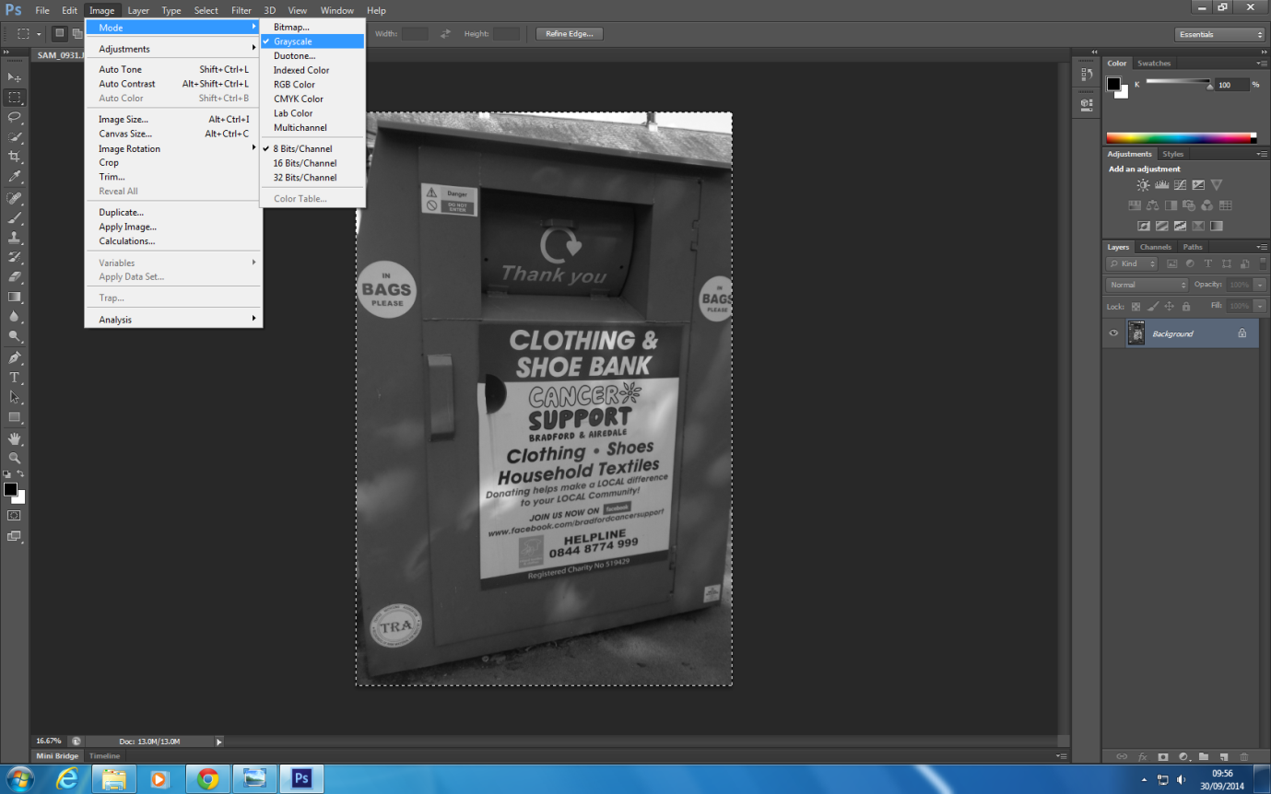Open the Filter menu
The image size is (1271, 794).
[241, 10]
